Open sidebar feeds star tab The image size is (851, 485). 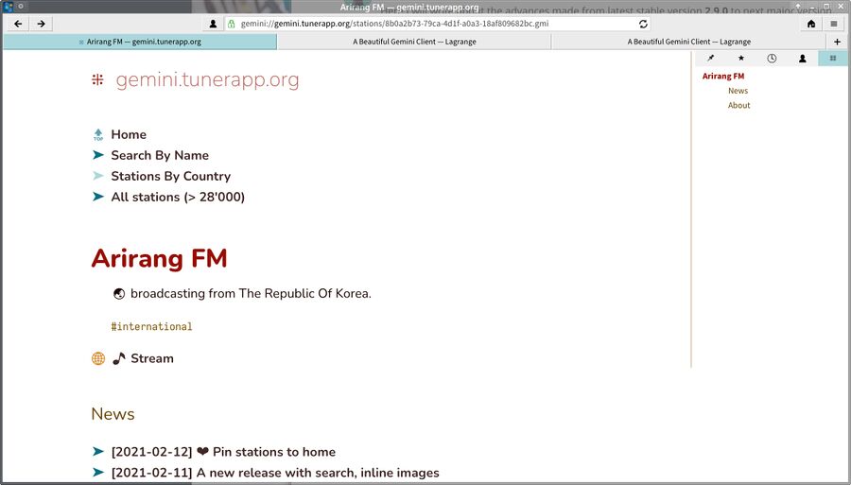(740, 58)
